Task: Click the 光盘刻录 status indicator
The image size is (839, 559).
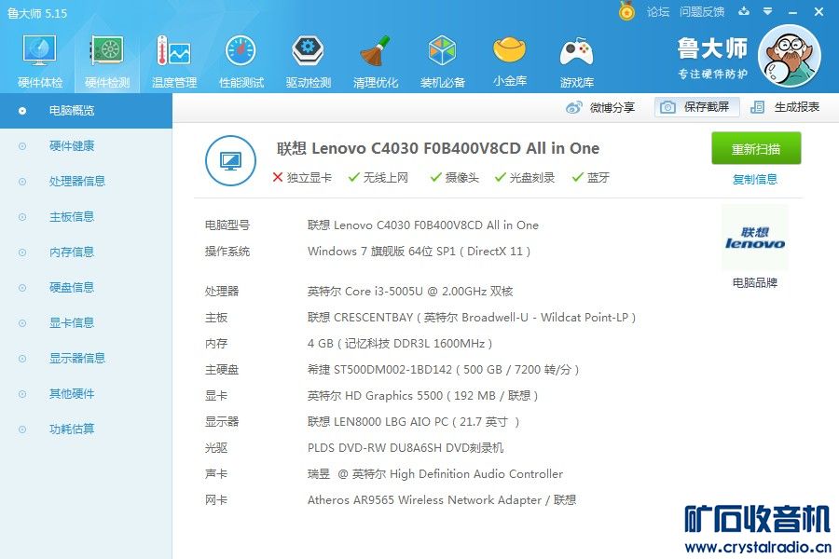Action: pos(524,178)
